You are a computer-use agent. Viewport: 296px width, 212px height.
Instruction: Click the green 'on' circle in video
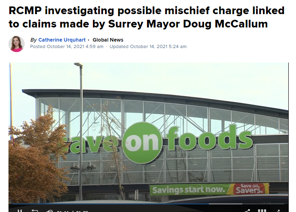pyautogui.click(x=143, y=143)
